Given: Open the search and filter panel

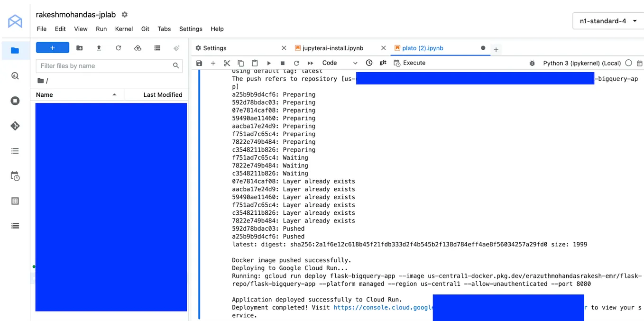Looking at the screenshot, I should click(15, 74).
